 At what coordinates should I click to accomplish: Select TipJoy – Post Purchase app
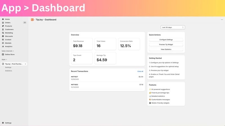14,64
